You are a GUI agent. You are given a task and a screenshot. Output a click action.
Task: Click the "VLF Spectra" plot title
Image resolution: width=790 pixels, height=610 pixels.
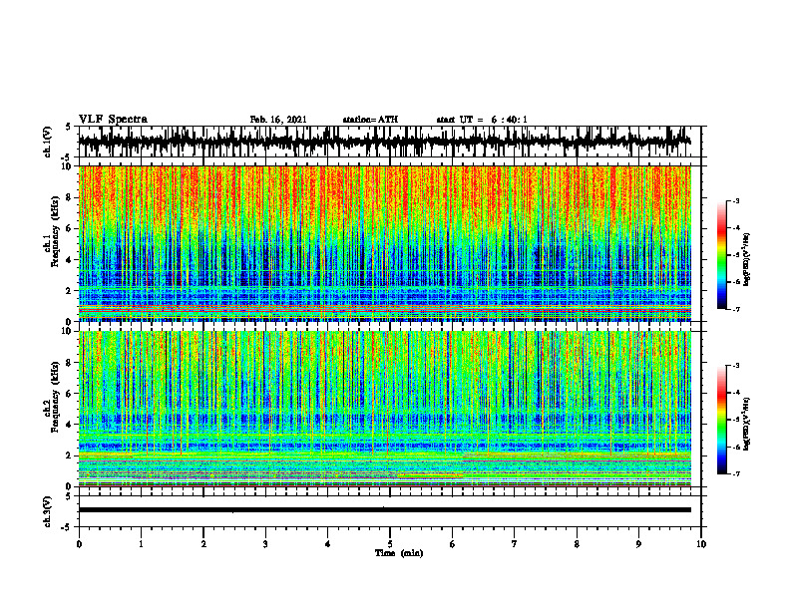click(113, 120)
